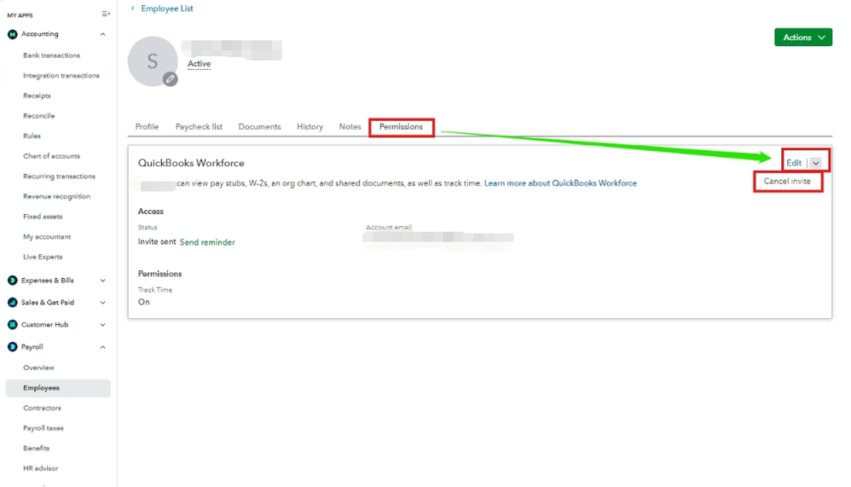
Task: Collapse sidebar with My Apps menu icon
Action: 106,14
